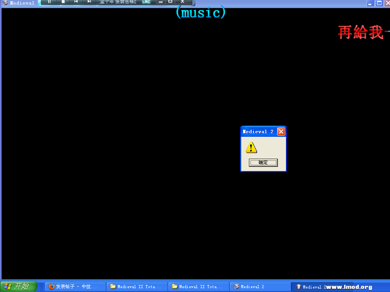Open second Medieval II Total War folder taskbar item

point(199,287)
